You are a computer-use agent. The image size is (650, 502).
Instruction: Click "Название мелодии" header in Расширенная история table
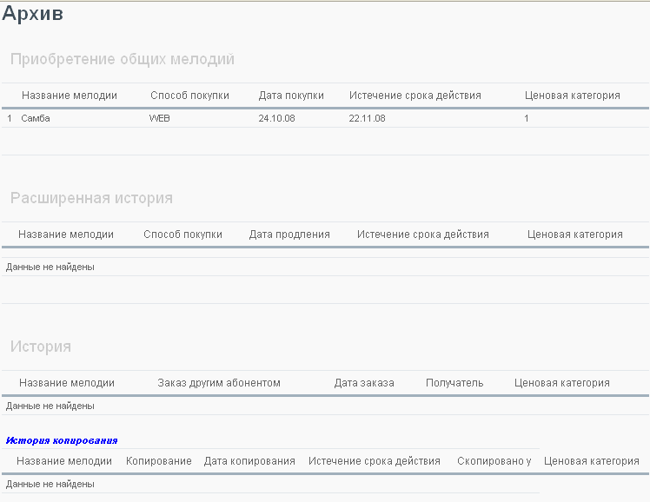click(66, 234)
